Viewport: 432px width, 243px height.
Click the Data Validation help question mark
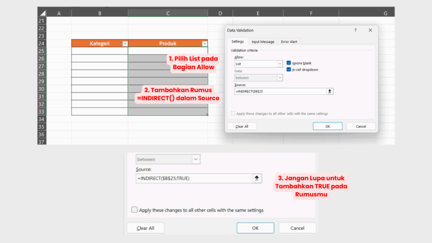pos(355,30)
